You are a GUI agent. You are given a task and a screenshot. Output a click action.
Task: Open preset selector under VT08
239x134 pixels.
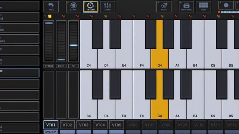click(x=166, y=132)
